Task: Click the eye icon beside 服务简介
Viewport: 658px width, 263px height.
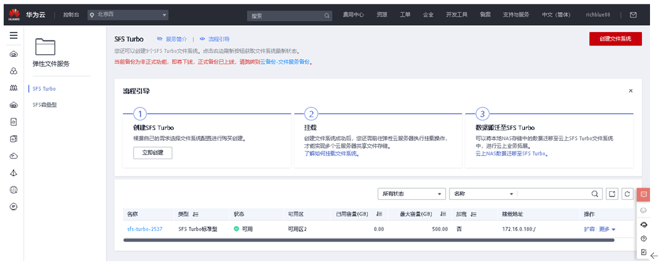Action: click(x=159, y=39)
